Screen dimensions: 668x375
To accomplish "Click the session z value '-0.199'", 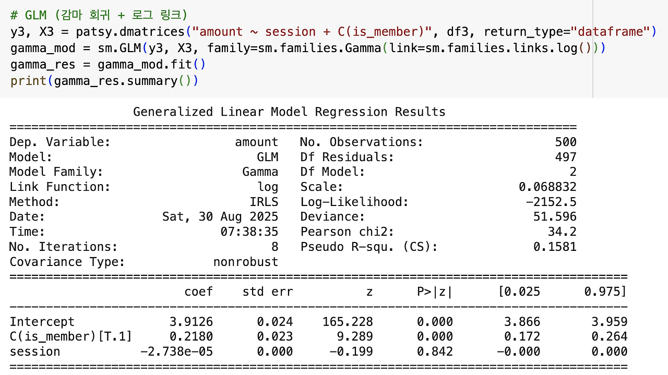I will coord(351,352).
